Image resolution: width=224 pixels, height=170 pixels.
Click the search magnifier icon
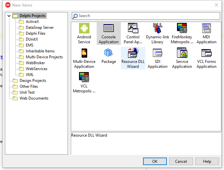click(x=75, y=16)
